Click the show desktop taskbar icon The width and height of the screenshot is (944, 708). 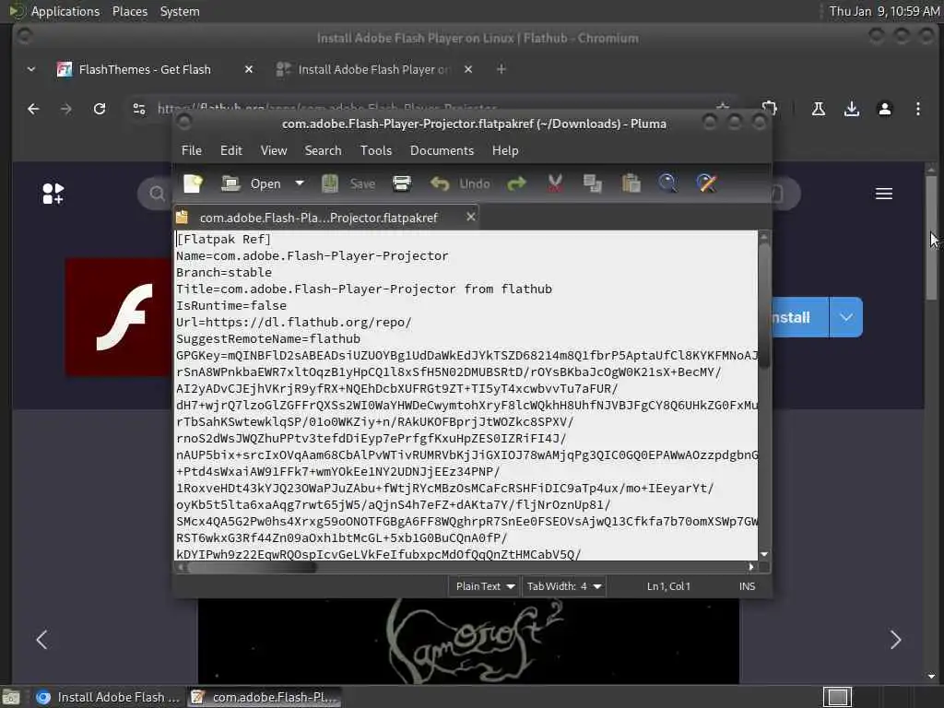pos(11,698)
